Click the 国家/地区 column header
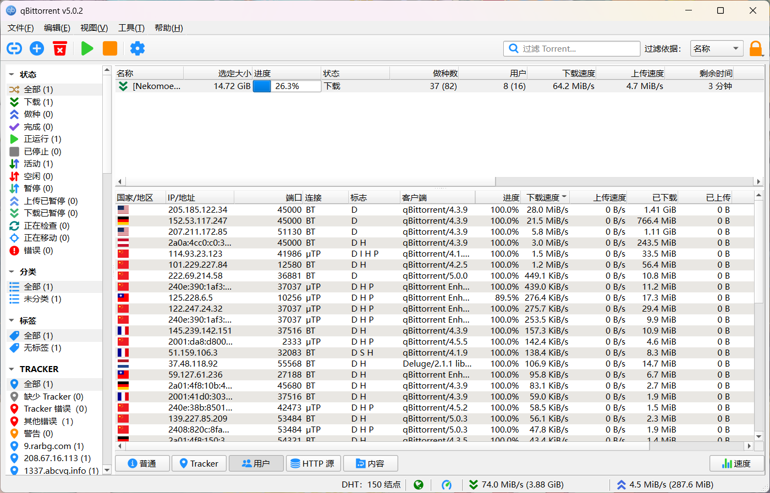 [x=141, y=197]
